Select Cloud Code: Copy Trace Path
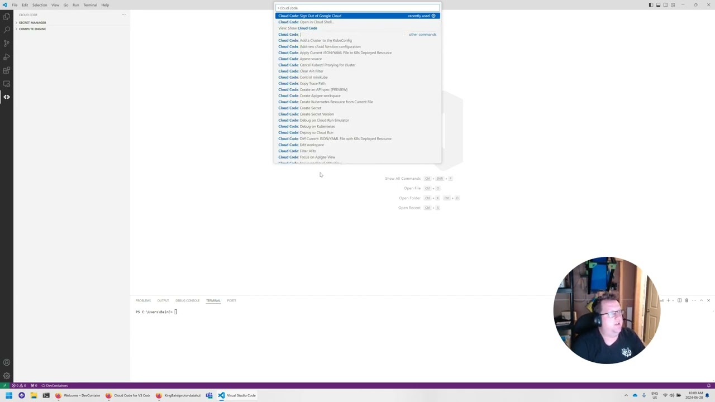This screenshot has width=715, height=402. [x=357, y=83]
